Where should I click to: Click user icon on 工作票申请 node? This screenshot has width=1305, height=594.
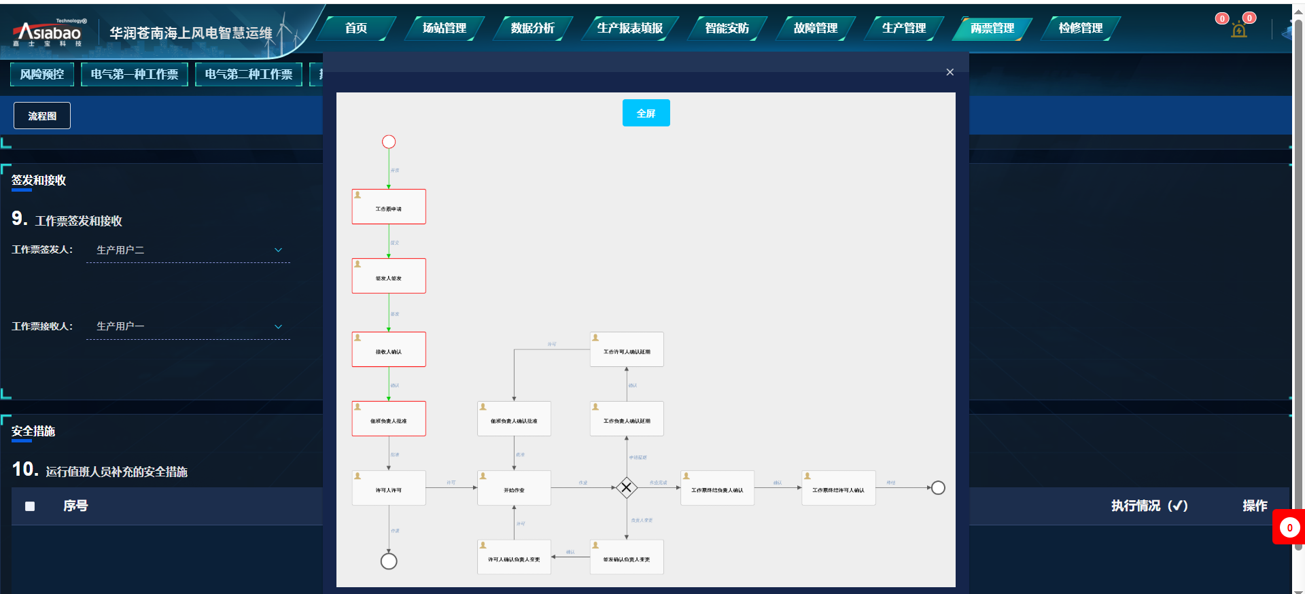pos(358,195)
